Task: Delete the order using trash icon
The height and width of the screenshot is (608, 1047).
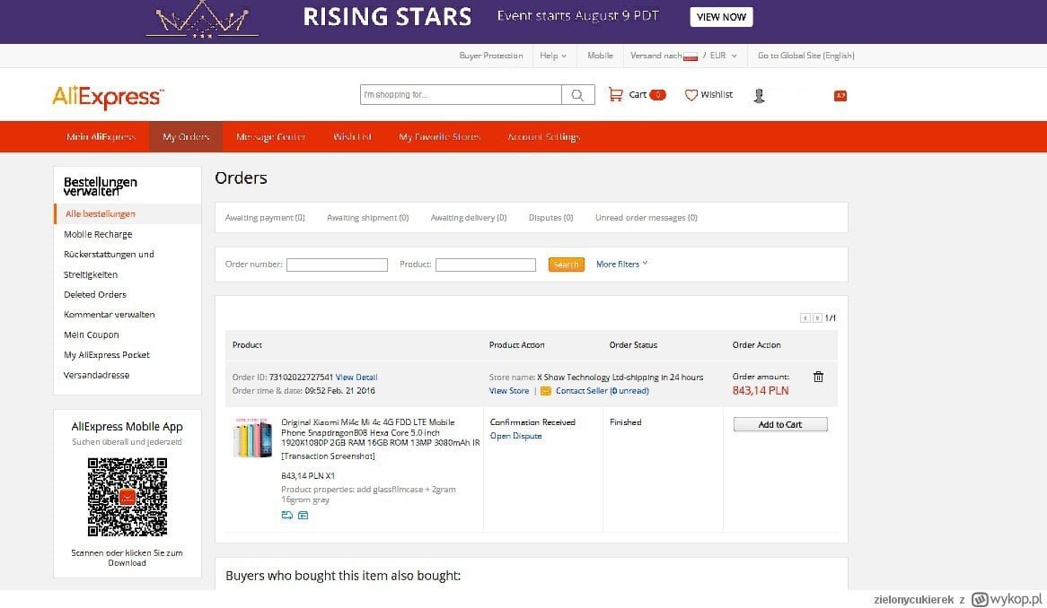Action: point(818,377)
